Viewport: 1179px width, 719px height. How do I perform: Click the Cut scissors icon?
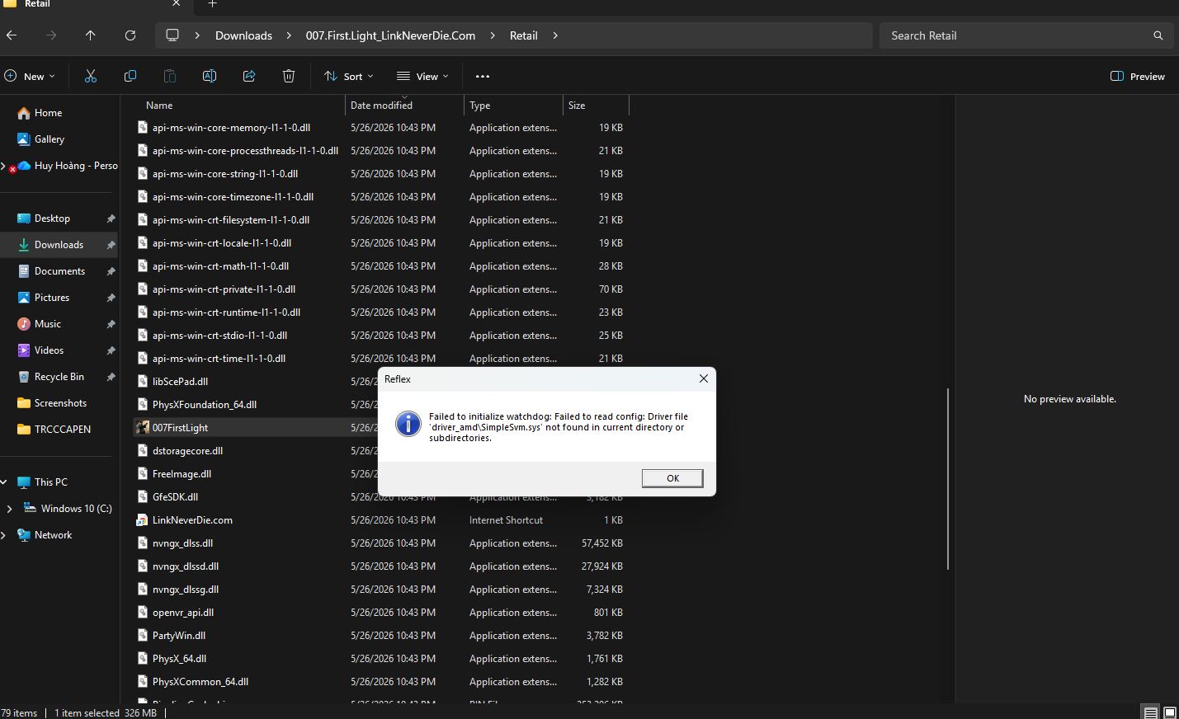(91, 76)
